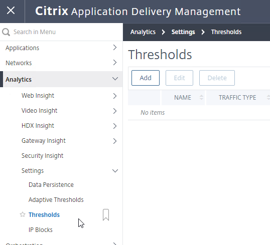Expand the Networks chevron
Screen dimensions: 270x245
pos(115,63)
